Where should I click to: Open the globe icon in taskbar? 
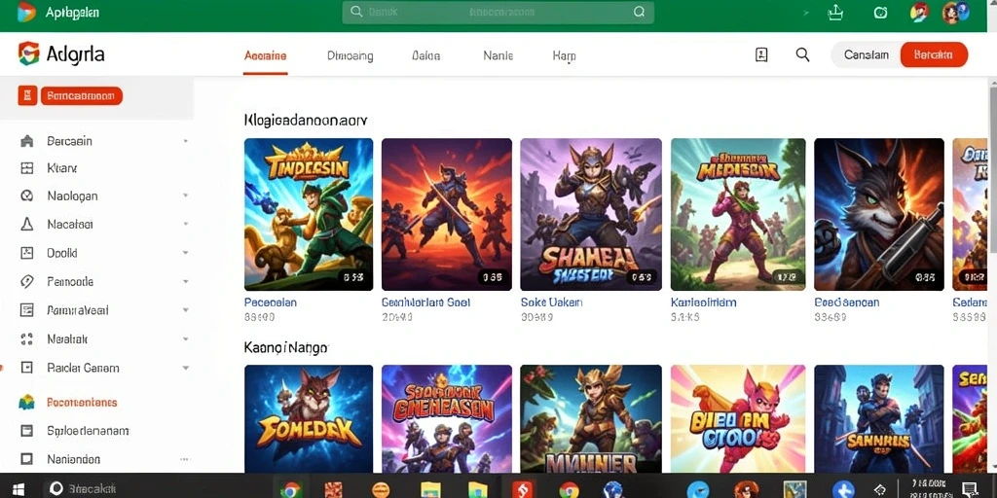pos(613,488)
